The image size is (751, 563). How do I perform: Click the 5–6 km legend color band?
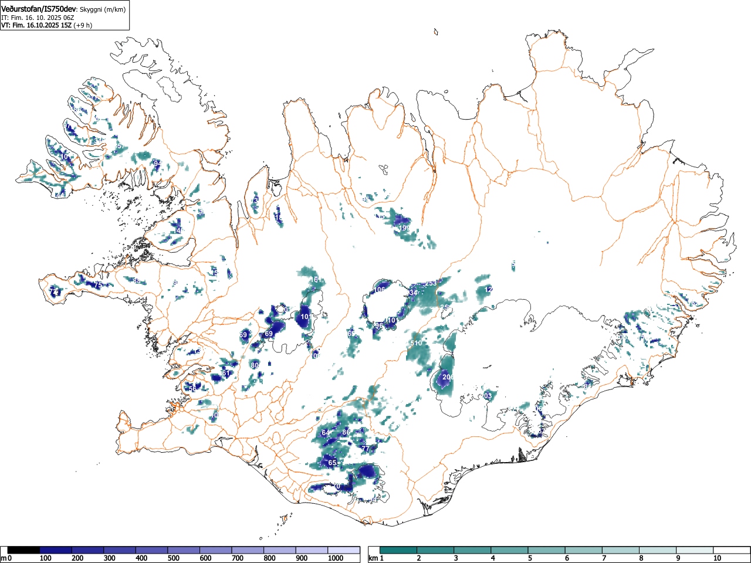point(547,550)
